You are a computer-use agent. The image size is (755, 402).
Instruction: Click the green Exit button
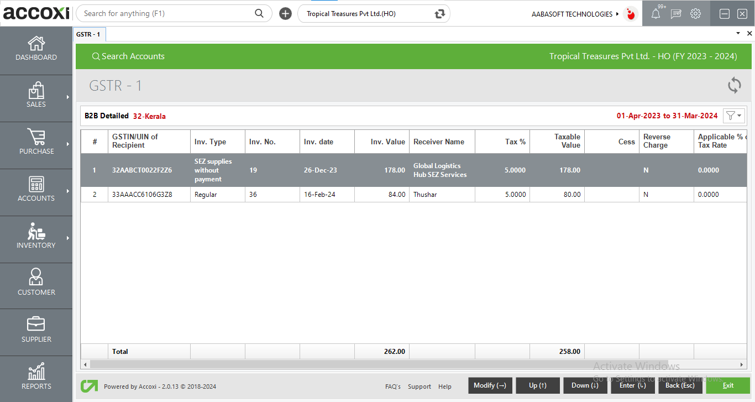click(x=727, y=385)
